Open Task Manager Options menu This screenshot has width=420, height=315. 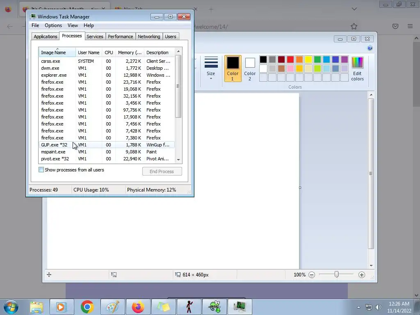point(53,25)
